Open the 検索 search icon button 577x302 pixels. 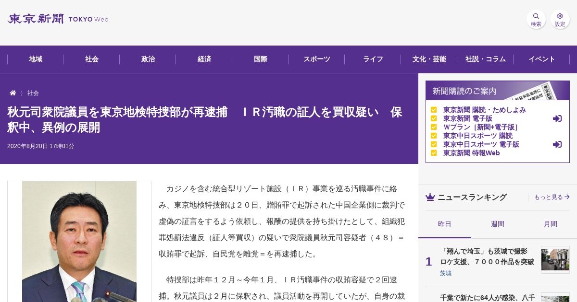coord(536,19)
